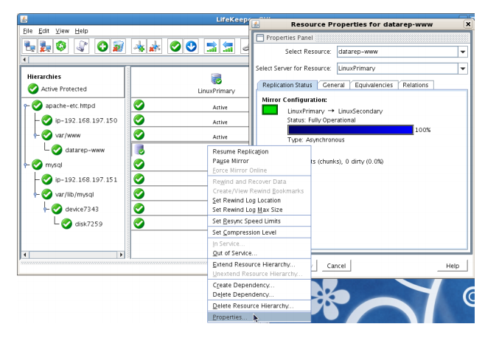Click the LinuxPrimary server icon in column header

tap(217, 79)
